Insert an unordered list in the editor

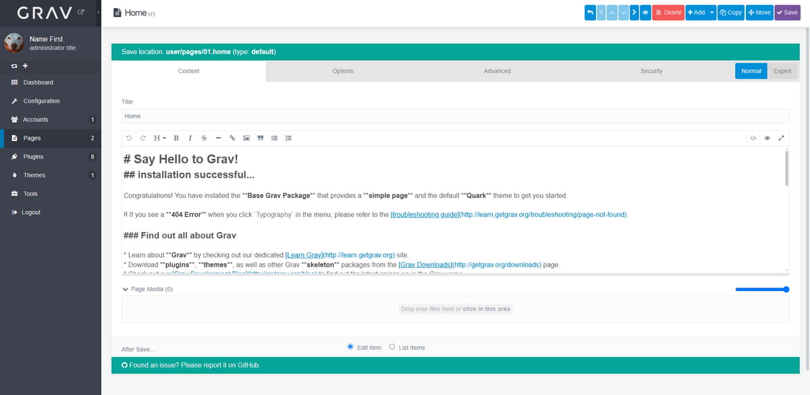tap(274, 138)
